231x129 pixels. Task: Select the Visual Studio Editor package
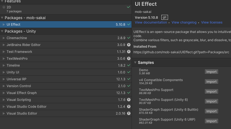pyautogui.click(x=66, y=113)
